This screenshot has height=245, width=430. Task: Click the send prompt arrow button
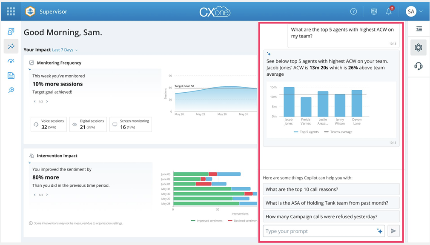[393, 231]
